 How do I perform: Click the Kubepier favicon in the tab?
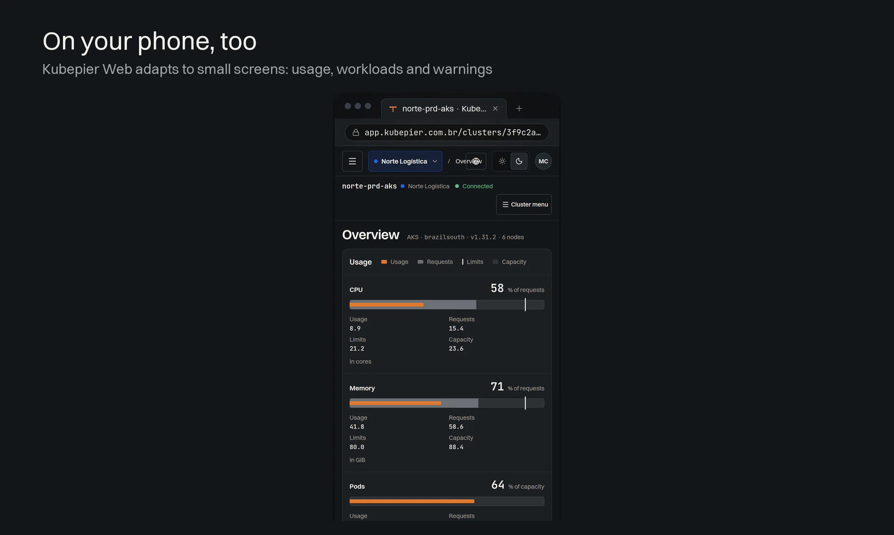click(x=393, y=108)
